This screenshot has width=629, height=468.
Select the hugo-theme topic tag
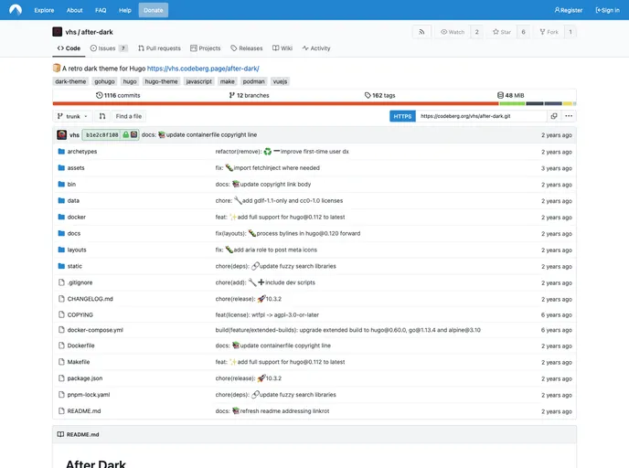(162, 81)
